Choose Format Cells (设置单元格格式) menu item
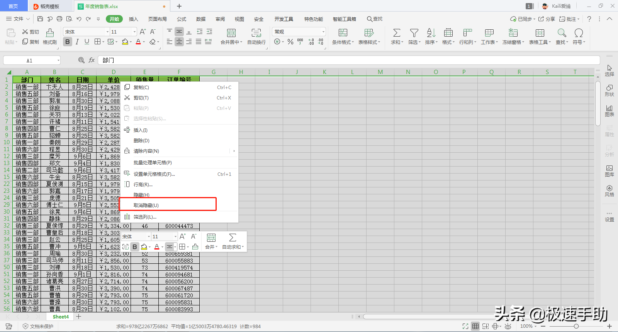The image size is (618, 332). coord(179,174)
